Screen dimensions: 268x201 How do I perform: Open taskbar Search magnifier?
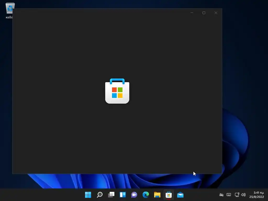click(100, 195)
